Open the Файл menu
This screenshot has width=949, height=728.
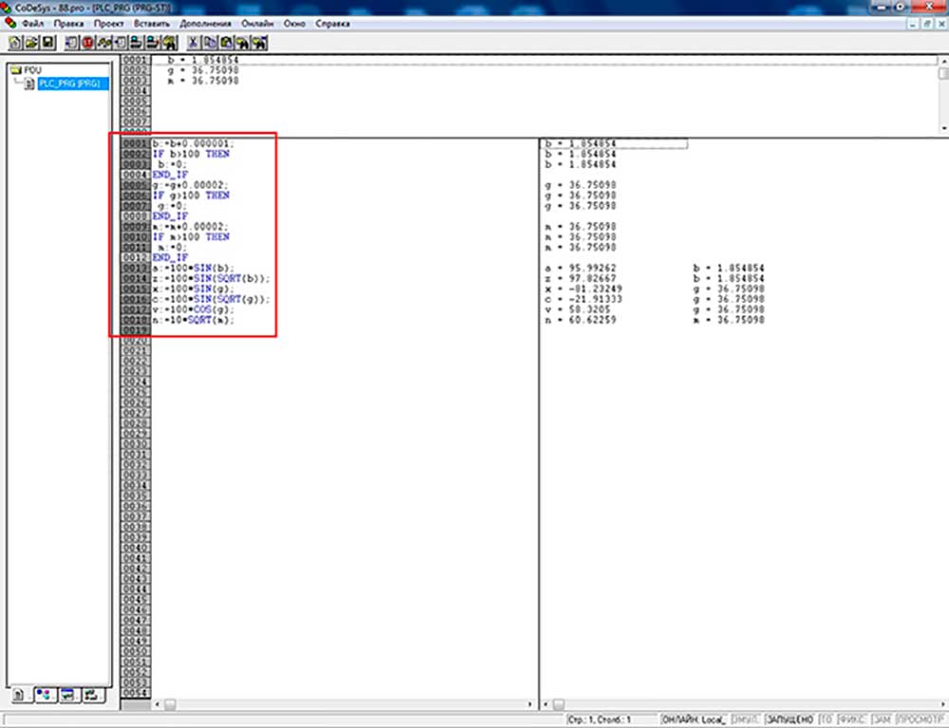coord(32,22)
